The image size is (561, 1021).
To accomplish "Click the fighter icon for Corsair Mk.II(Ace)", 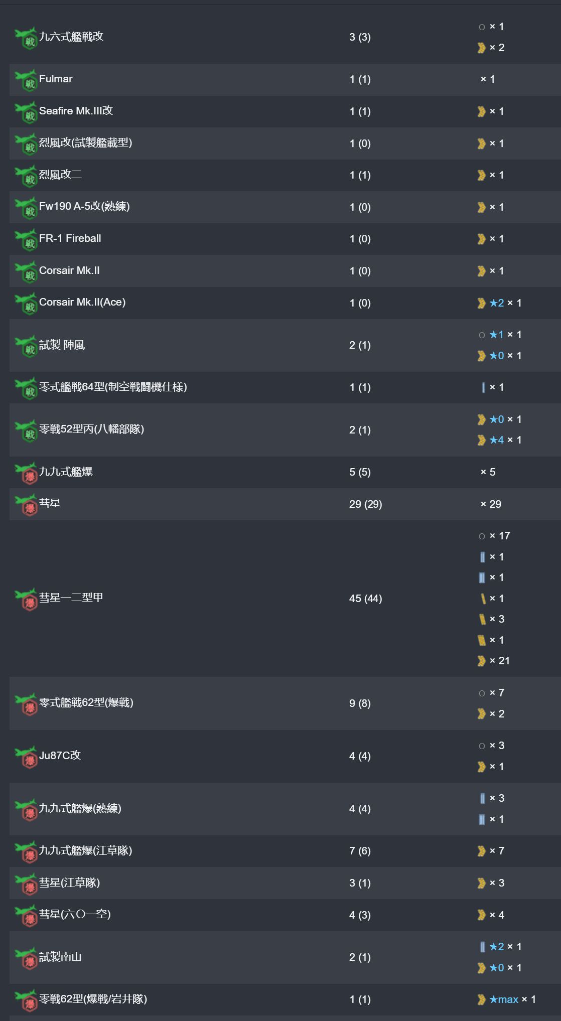I will pyautogui.click(x=26, y=304).
